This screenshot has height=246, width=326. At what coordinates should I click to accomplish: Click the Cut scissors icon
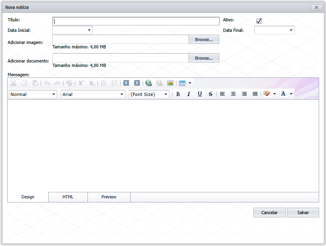click(13, 83)
